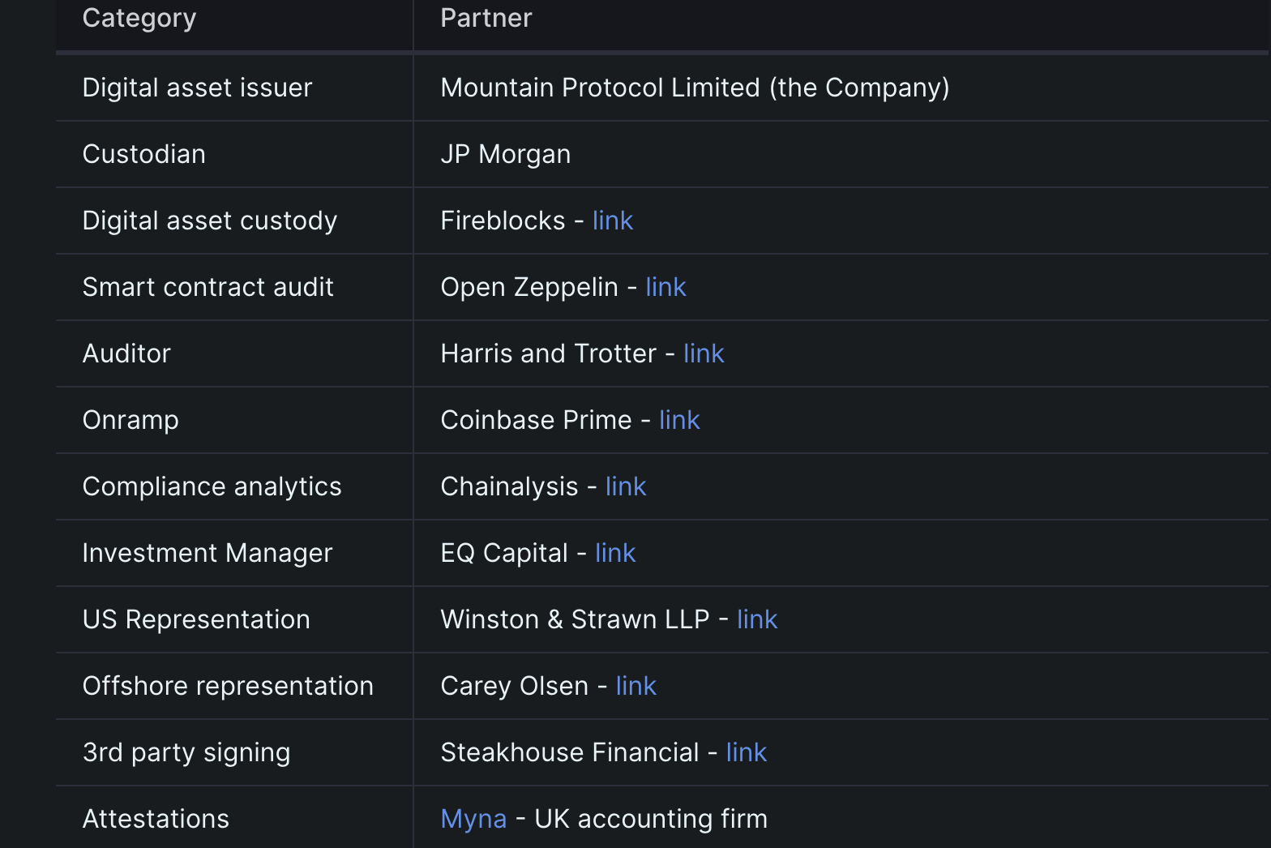Click the 3rd party signing cell
Screen dimensions: 1271x848
(186, 752)
